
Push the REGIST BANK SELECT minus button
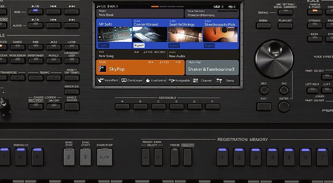pos(146,157)
